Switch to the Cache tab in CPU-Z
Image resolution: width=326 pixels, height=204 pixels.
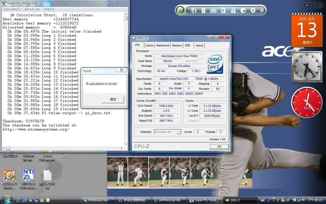coord(149,45)
